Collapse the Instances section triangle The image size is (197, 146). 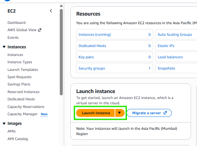[x=4, y=47]
